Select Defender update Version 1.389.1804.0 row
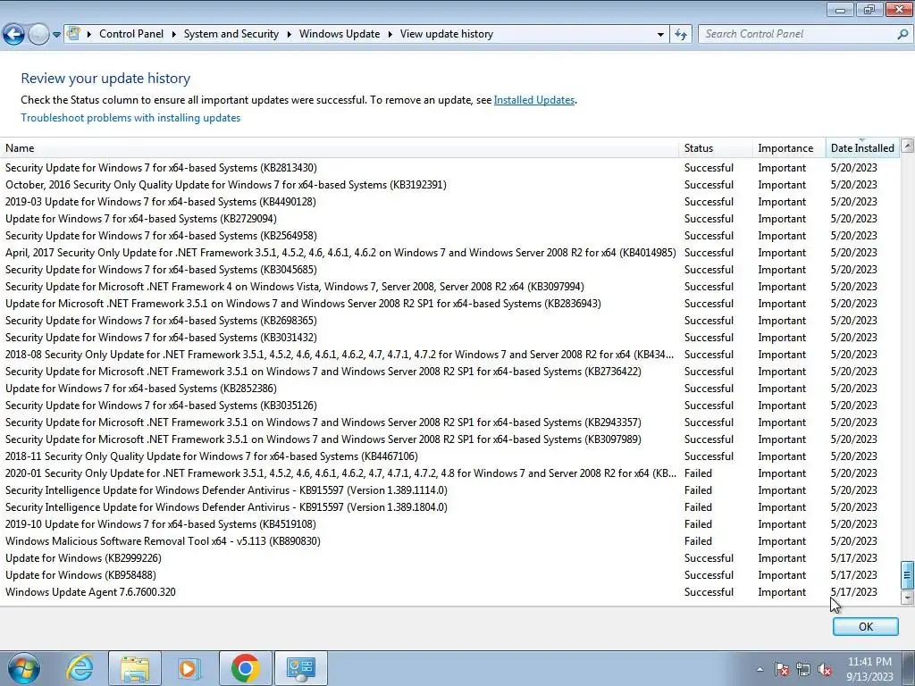Image resolution: width=915 pixels, height=686 pixels. click(x=449, y=507)
